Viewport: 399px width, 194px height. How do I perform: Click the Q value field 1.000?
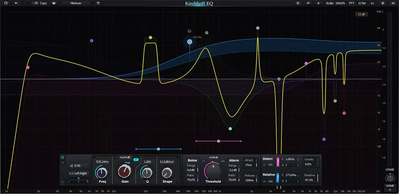[x=147, y=162]
